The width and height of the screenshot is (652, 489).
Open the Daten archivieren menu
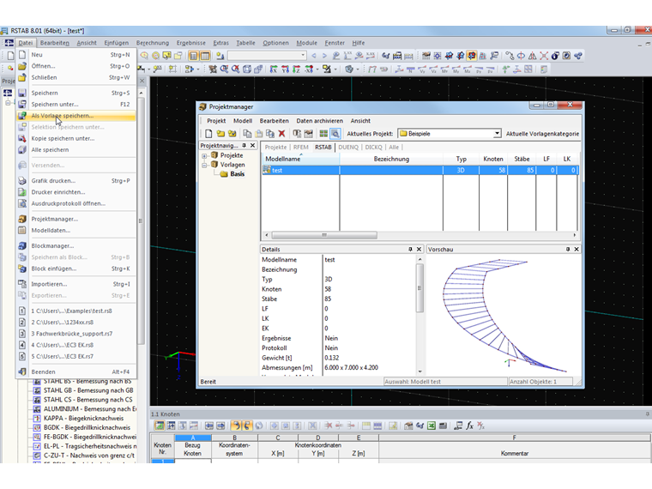click(319, 121)
